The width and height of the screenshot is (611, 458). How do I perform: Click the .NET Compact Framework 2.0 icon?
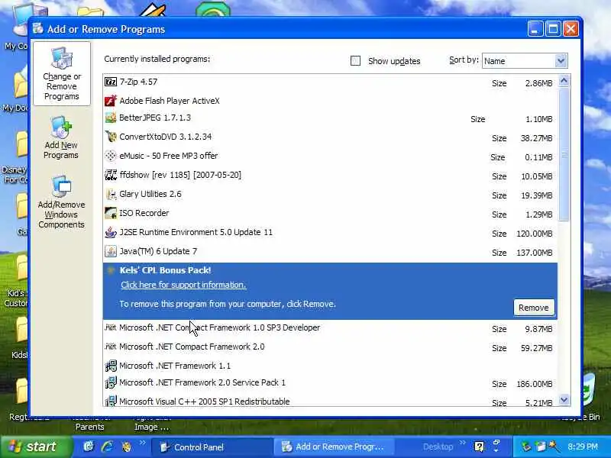(x=111, y=347)
